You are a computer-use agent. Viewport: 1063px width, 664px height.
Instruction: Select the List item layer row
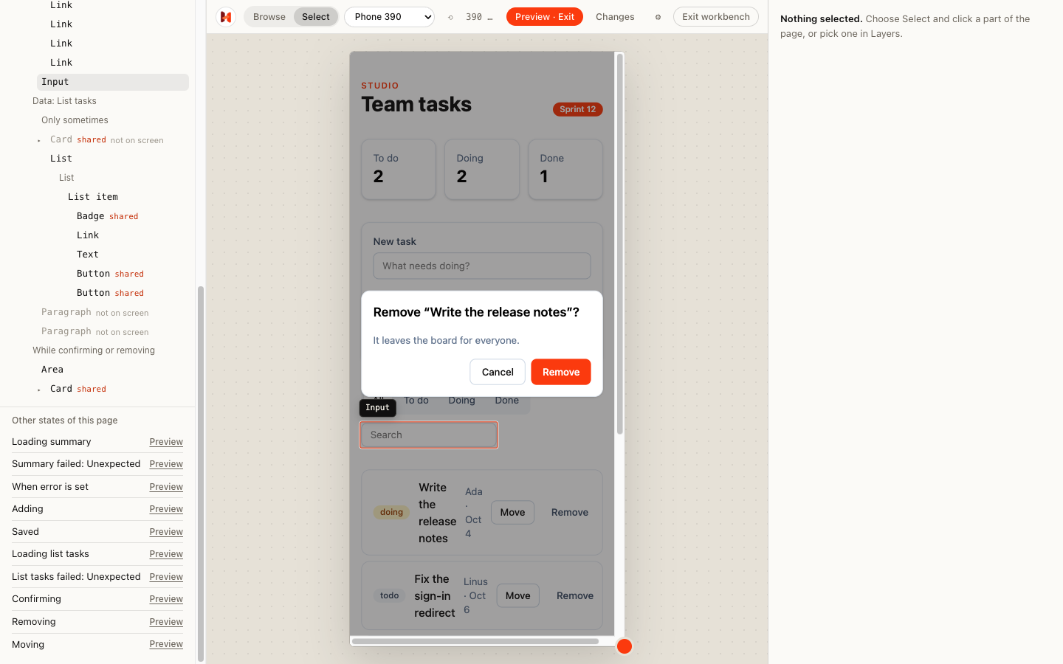93,197
